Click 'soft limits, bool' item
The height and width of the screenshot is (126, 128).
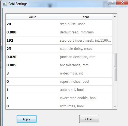pos(86,106)
